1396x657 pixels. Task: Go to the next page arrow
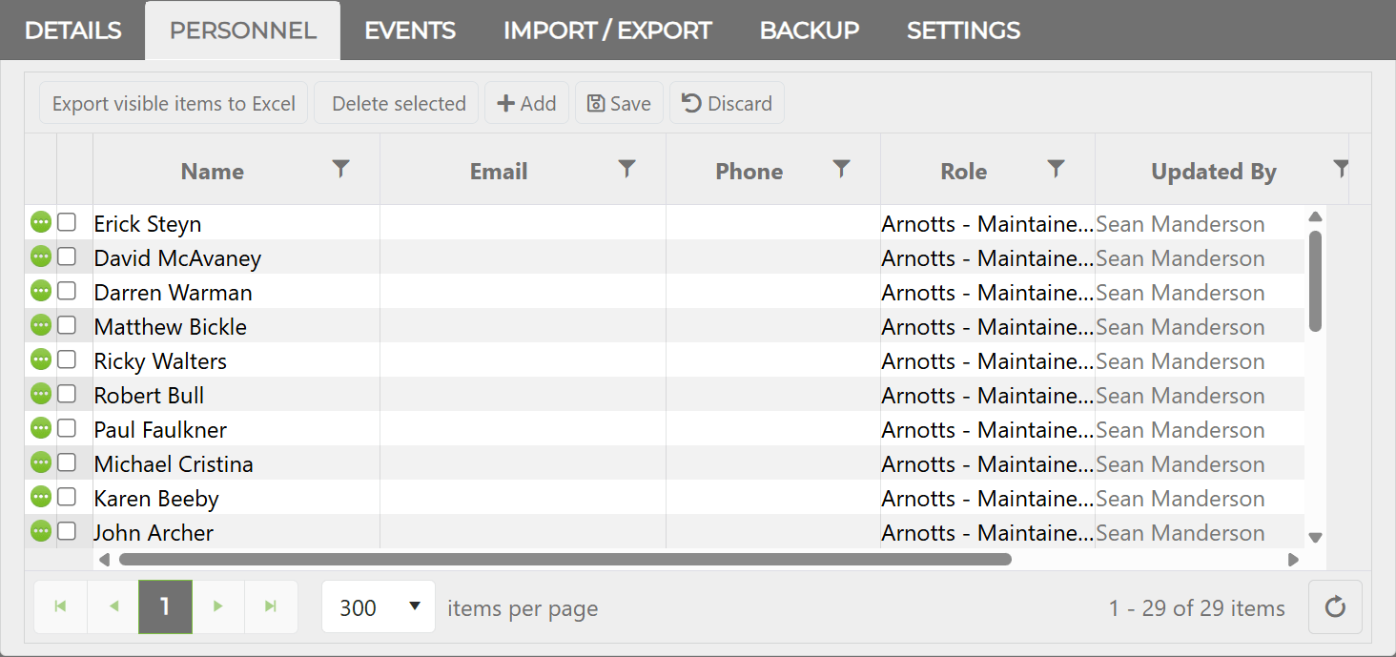pyautogui.click(x=218, y=606)
